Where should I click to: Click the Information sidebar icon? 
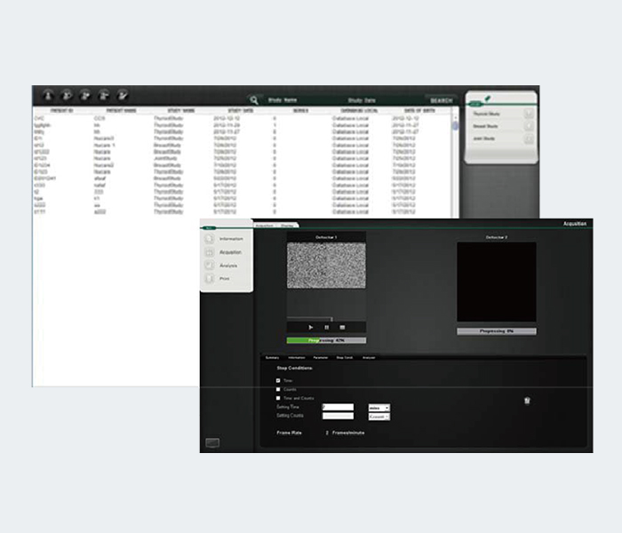(x=209, y=239)
